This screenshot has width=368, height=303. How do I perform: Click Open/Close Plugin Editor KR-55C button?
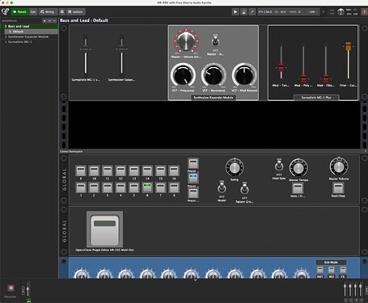(104, 229)
